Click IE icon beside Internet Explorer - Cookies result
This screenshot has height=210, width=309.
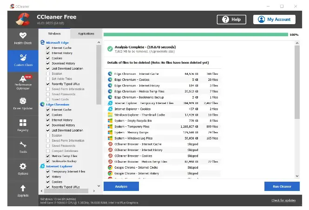pos(110,109)
